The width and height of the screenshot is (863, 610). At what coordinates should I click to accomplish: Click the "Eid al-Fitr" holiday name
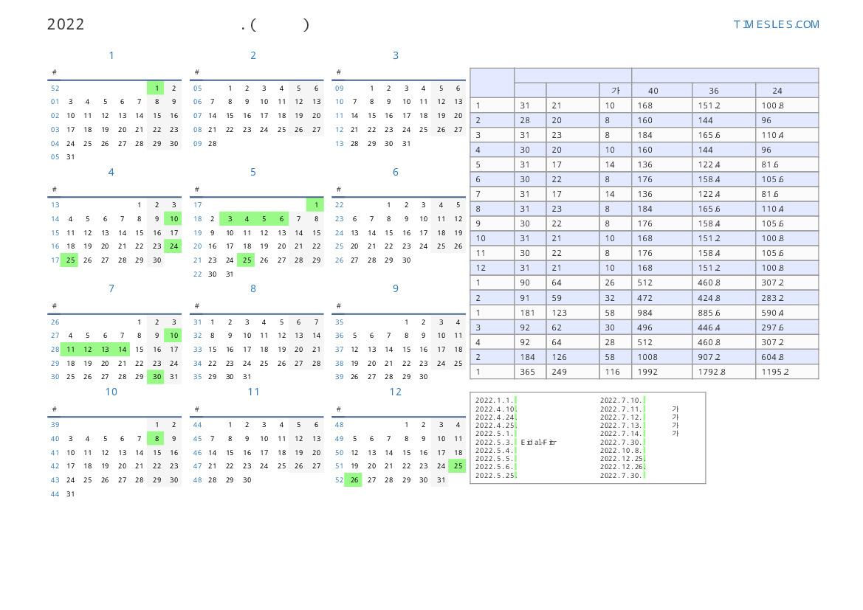538,443
